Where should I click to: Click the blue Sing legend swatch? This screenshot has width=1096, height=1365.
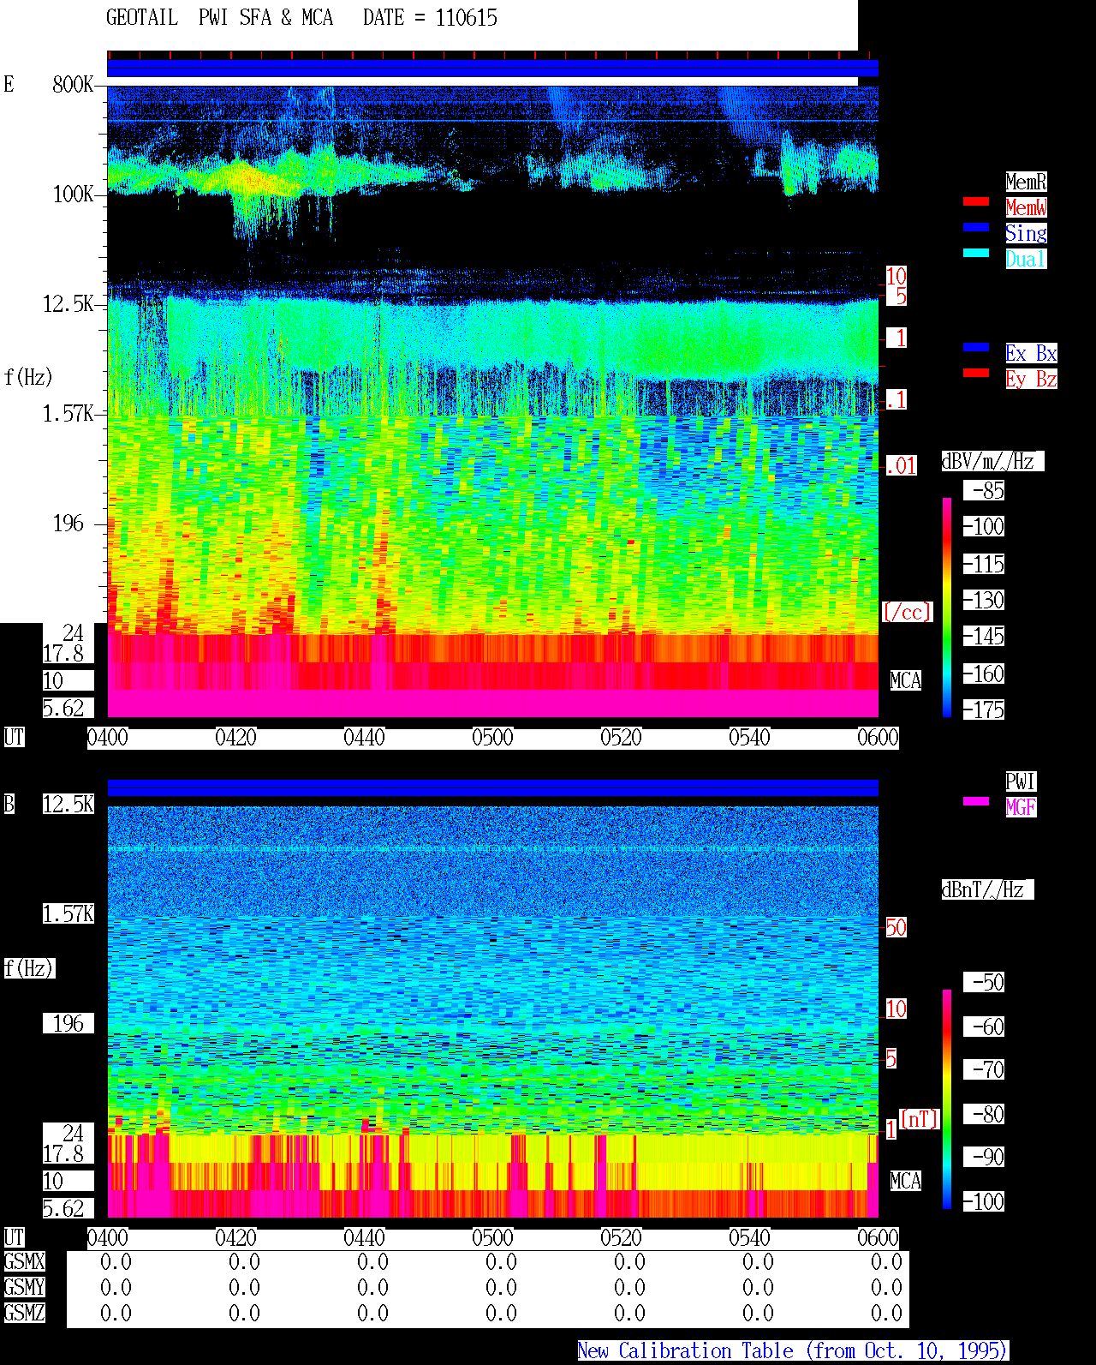click(976, 227)
